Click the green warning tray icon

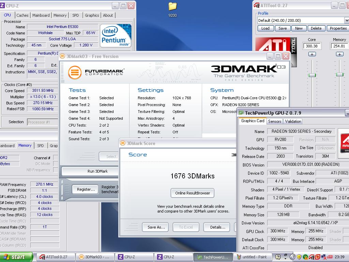[x=305, y=257]
